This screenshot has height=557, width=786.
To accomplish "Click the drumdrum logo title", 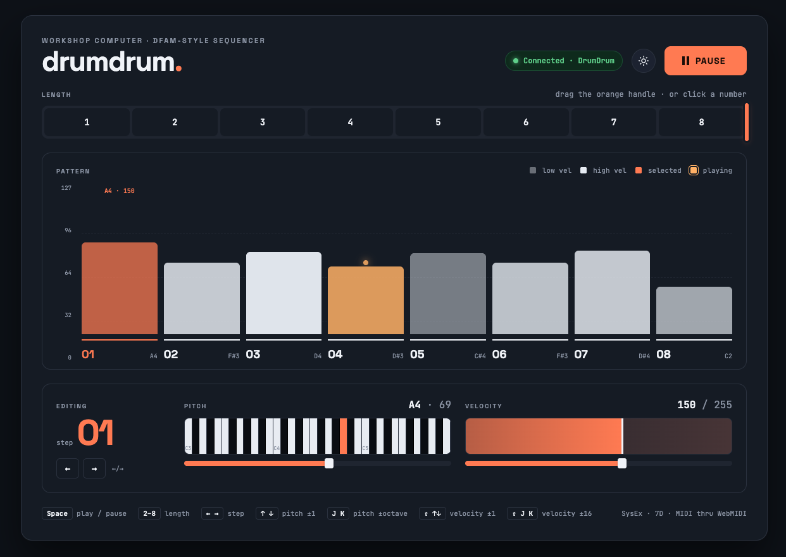I will coord(112,62).
